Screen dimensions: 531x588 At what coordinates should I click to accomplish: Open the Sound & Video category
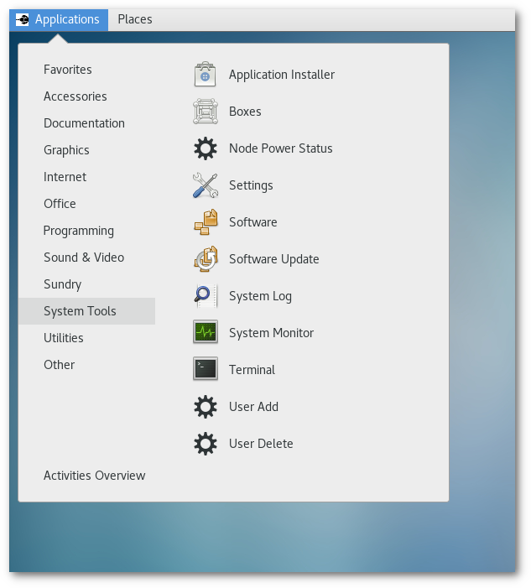pyautogui.click(x=84, y=258)
